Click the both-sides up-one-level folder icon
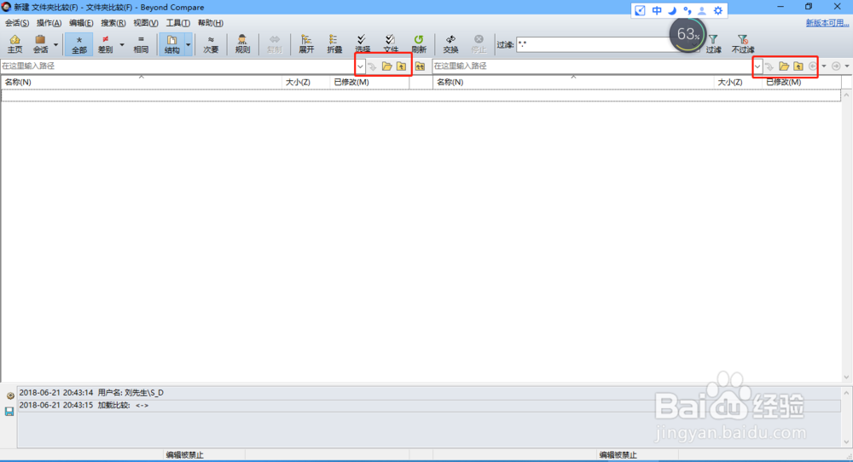The height and width of the screenshot is (462, 853). pos(420,66)
